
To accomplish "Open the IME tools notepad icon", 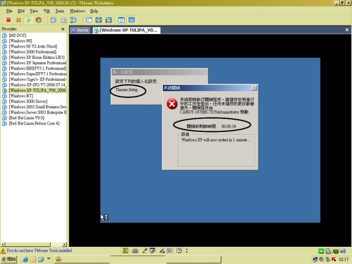I will tap(152, 250).
